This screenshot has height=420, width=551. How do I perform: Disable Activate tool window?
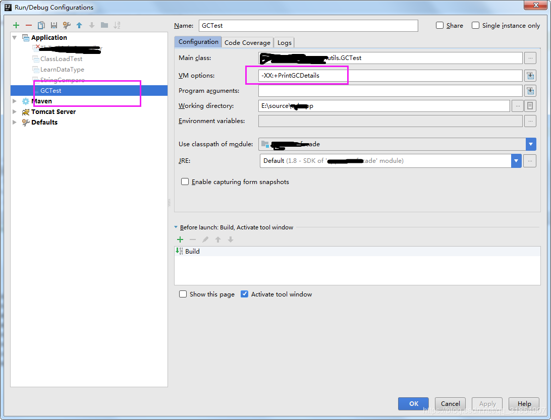tap(245, 293)
